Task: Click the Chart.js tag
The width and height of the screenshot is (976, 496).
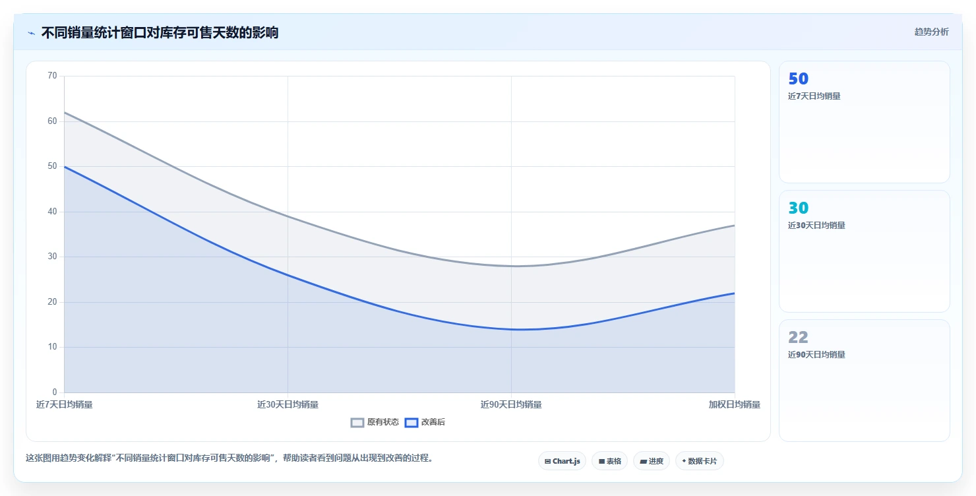Action: pyautogui.click(x=562, y=461)
